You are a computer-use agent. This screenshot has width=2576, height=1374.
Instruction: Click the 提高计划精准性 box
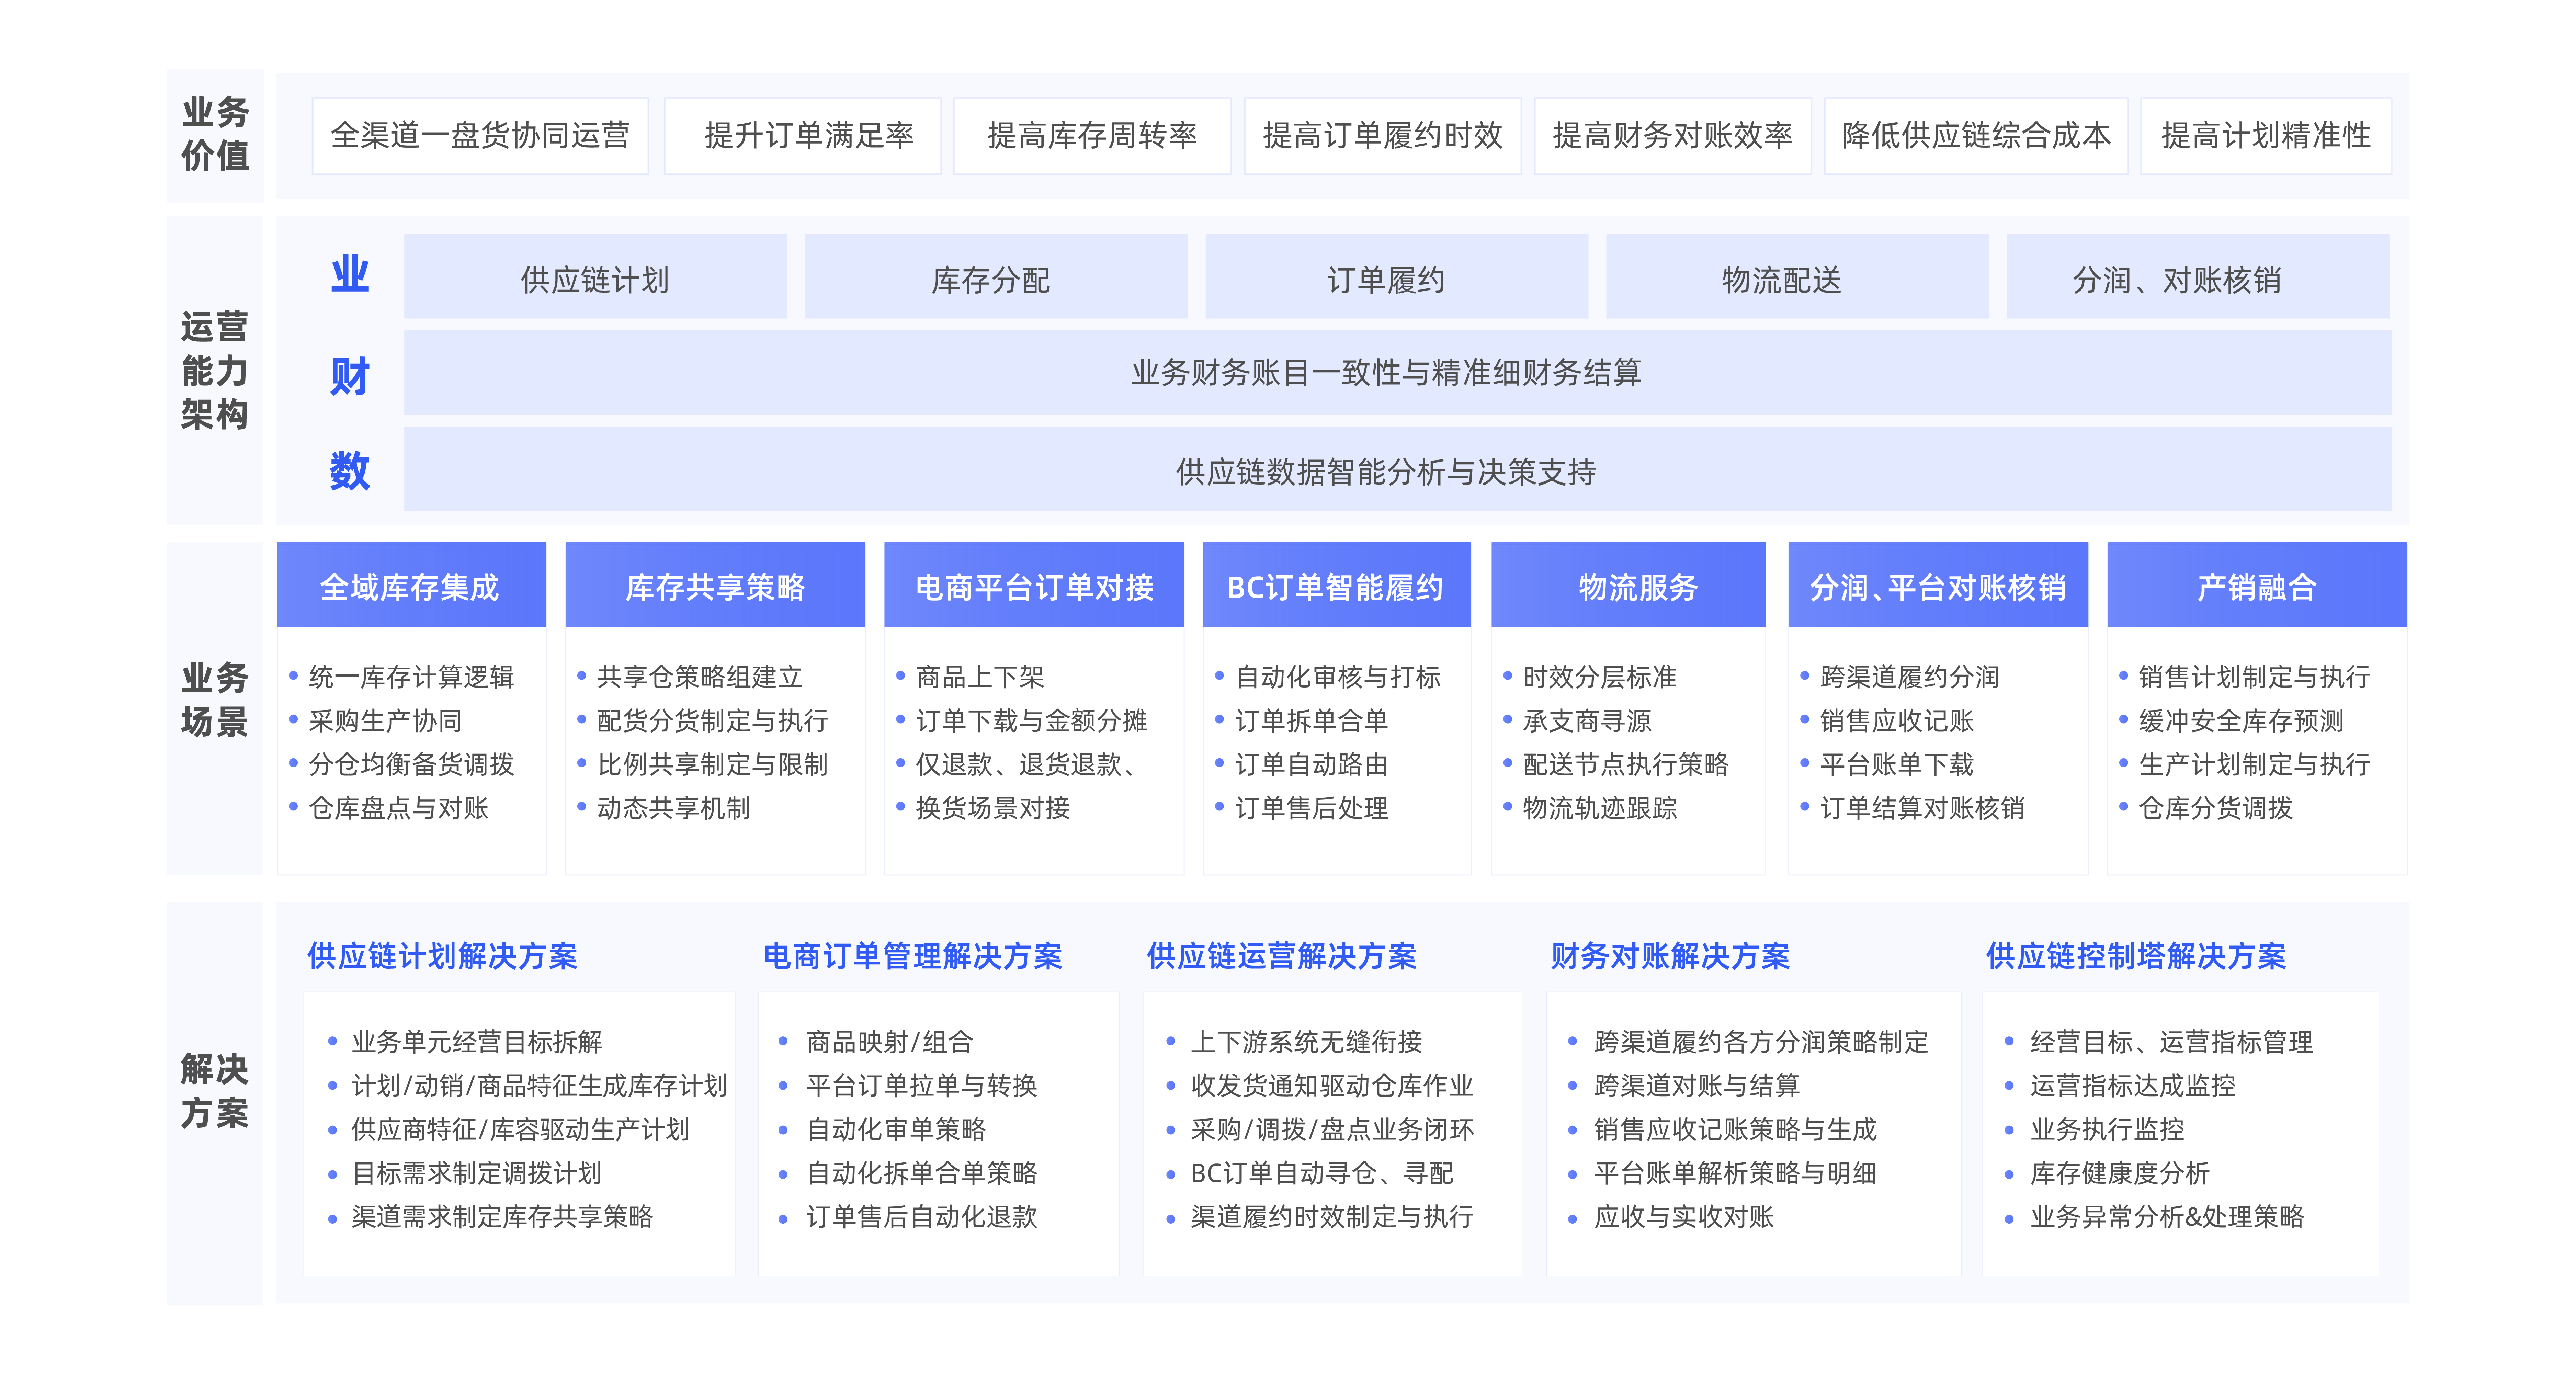tap(2266, 136)
